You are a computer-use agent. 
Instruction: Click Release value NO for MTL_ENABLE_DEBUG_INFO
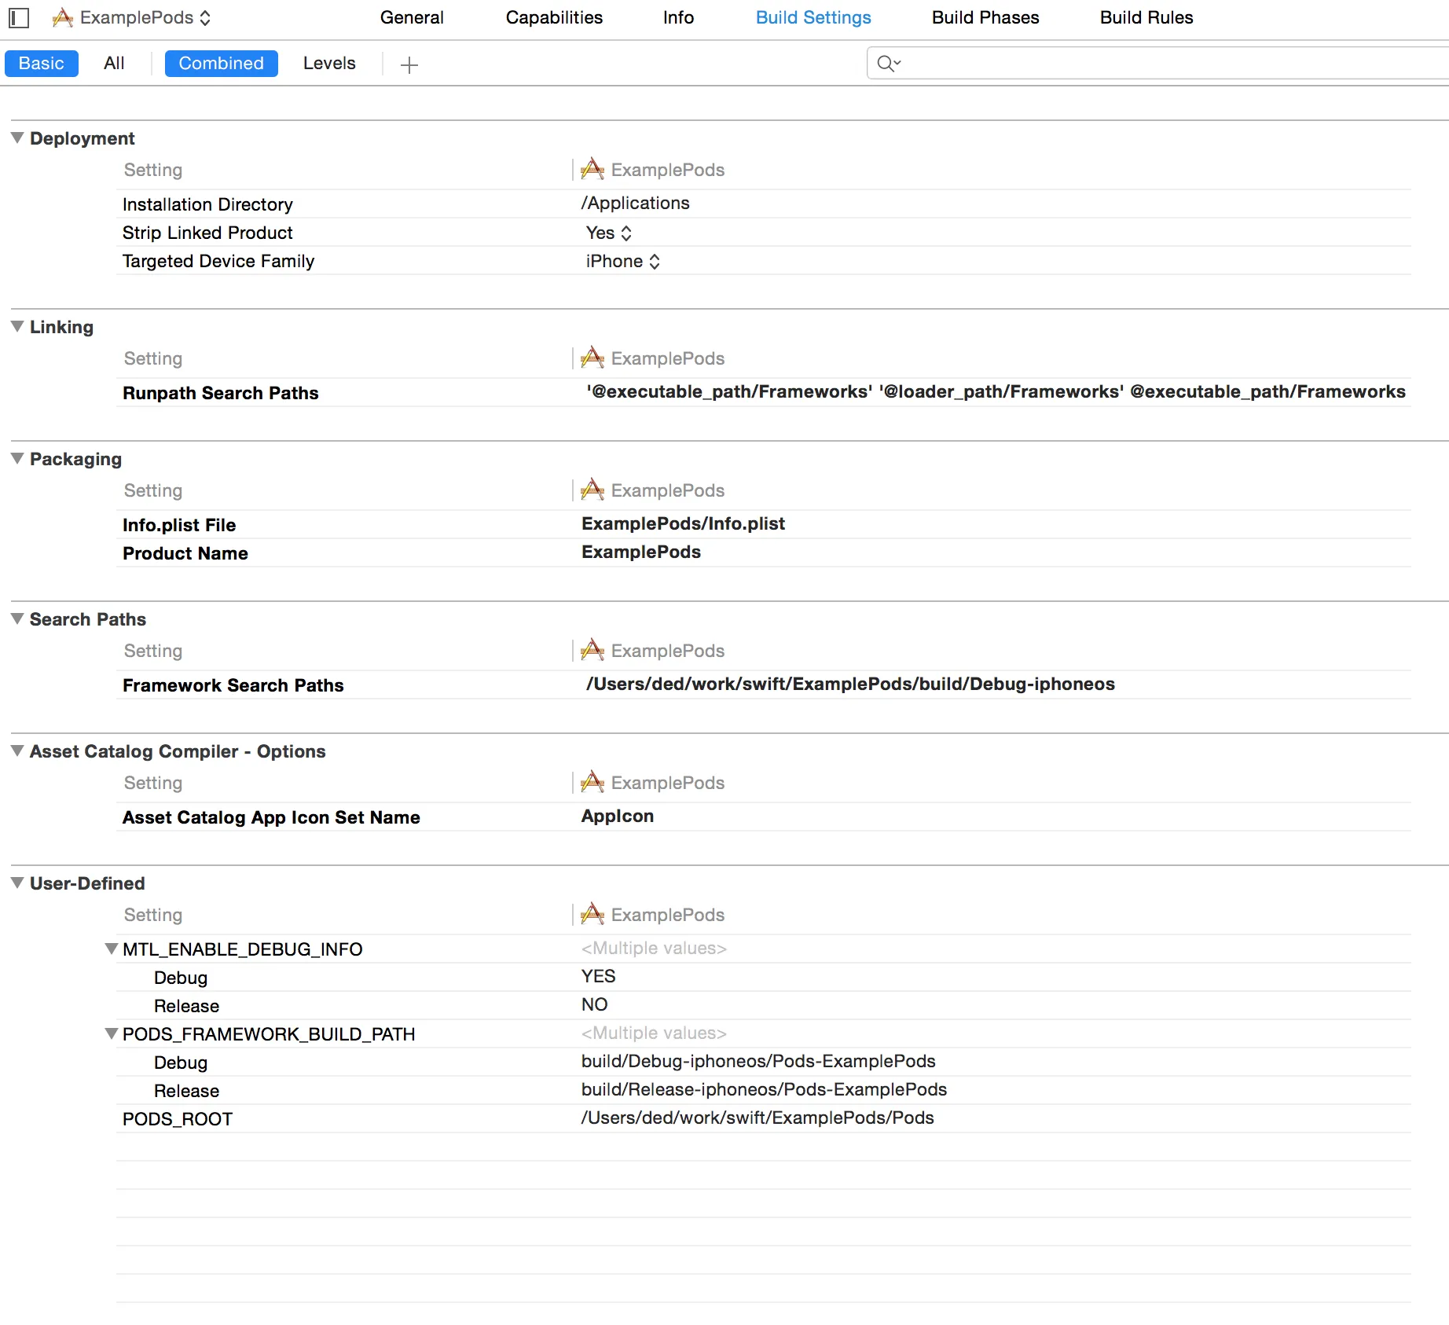tap(595, 1005)
